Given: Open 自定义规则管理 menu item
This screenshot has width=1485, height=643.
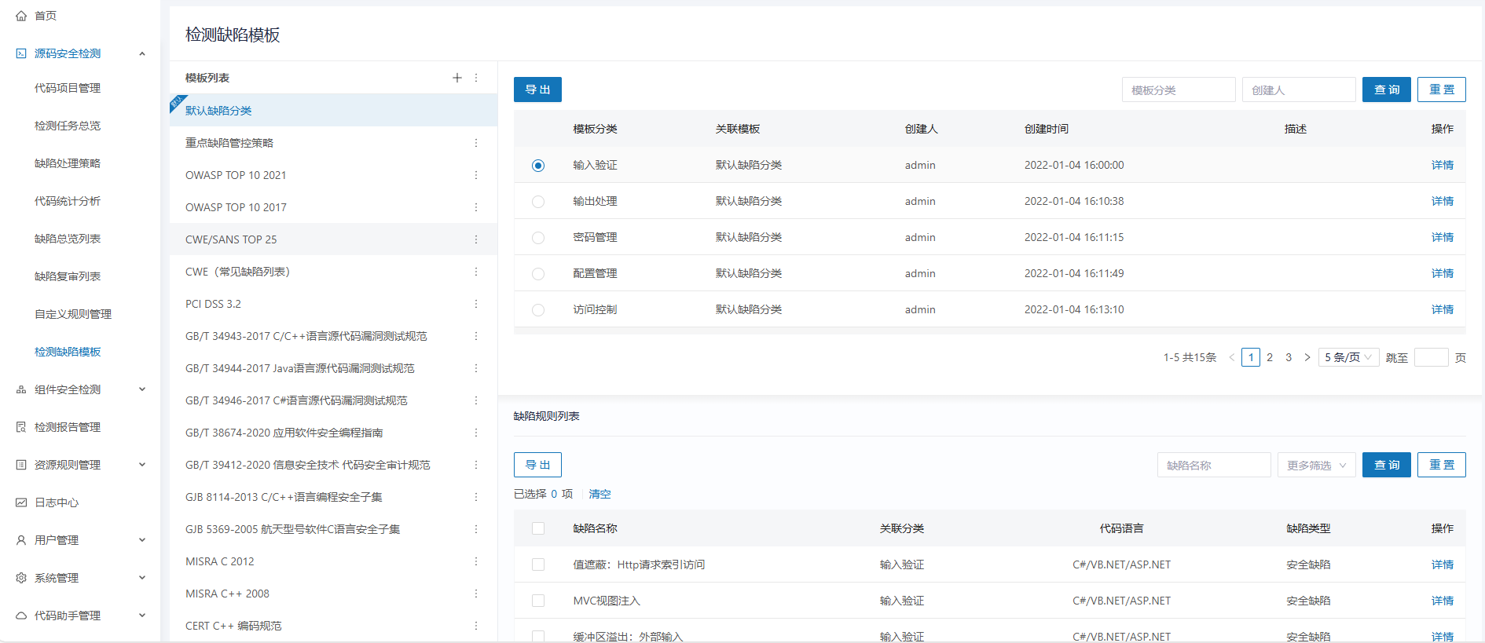Looking at the screenshot, I should 73,314.
